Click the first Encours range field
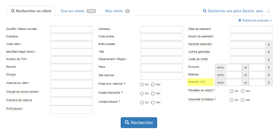 (x=234, y=67)
